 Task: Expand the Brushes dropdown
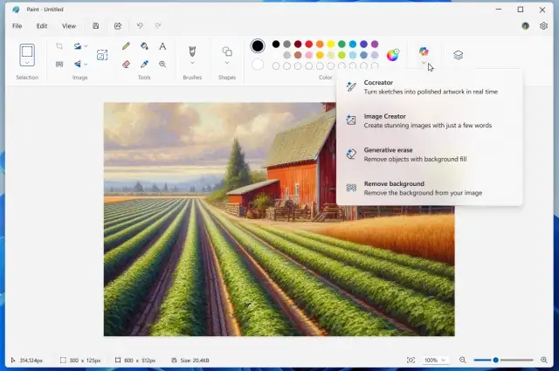pyautogui.click(x=192, y=63)
